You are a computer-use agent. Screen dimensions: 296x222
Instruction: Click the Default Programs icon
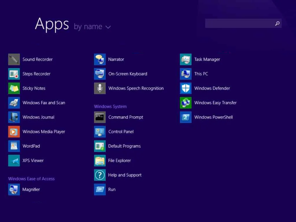[x=100, y=146]
